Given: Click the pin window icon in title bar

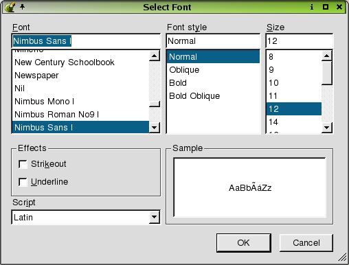Looking at the screenshot, I should click(x=22, y=7).
